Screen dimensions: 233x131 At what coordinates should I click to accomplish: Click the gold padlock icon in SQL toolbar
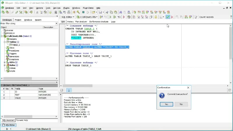coord(156,17)
